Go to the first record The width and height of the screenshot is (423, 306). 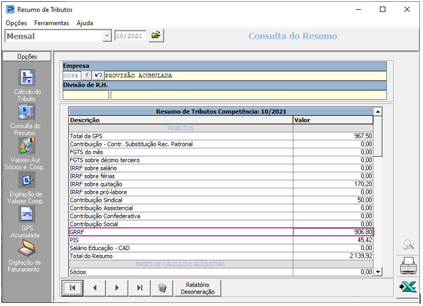tap(72, 288)
